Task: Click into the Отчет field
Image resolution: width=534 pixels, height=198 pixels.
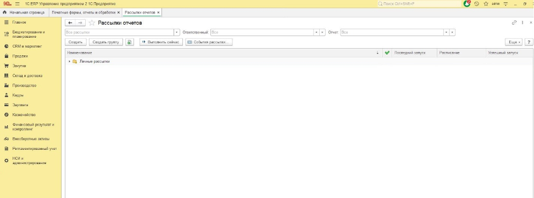Action: coord(392,32)
